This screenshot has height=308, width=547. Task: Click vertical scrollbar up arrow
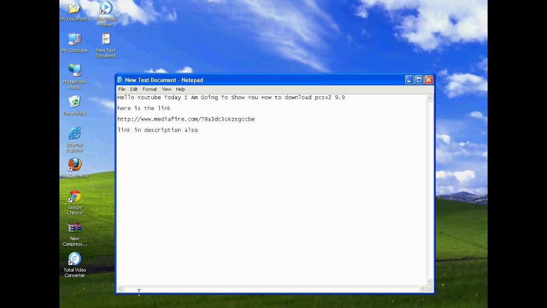[430, 98]
